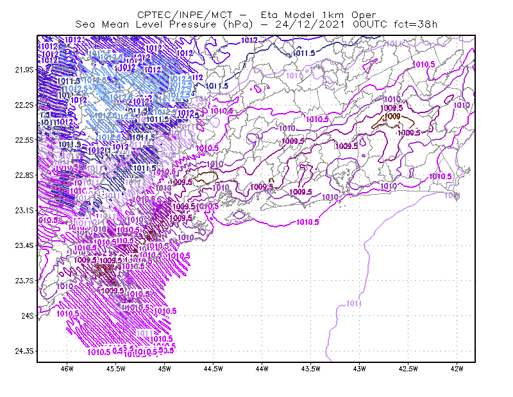Screen dimensions: 513x397
Task: Click the Sea Mean Level Pressure subtitle
Action: 146,24
